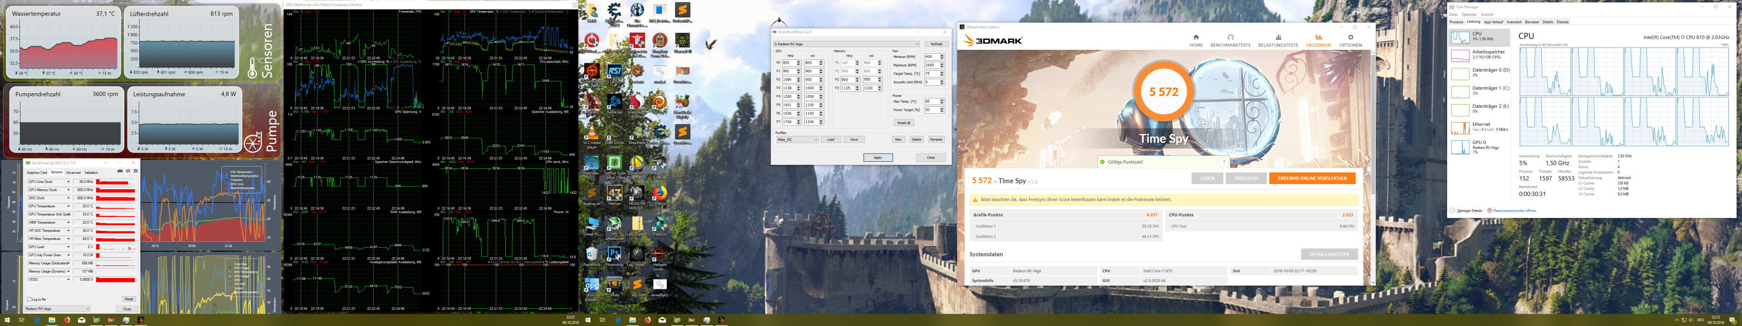Open ERGEBNISSE in 3DMark navigation
Screen dimensions: 1742x326
(x=1318, y=40)
